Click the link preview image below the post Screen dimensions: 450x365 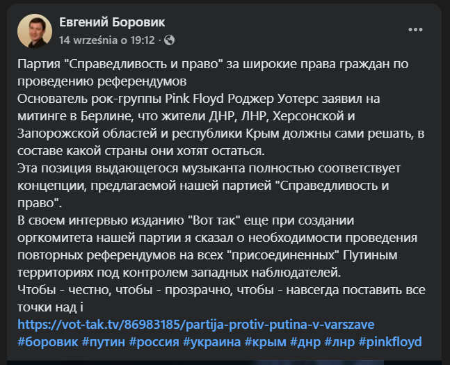pos(224,363)
